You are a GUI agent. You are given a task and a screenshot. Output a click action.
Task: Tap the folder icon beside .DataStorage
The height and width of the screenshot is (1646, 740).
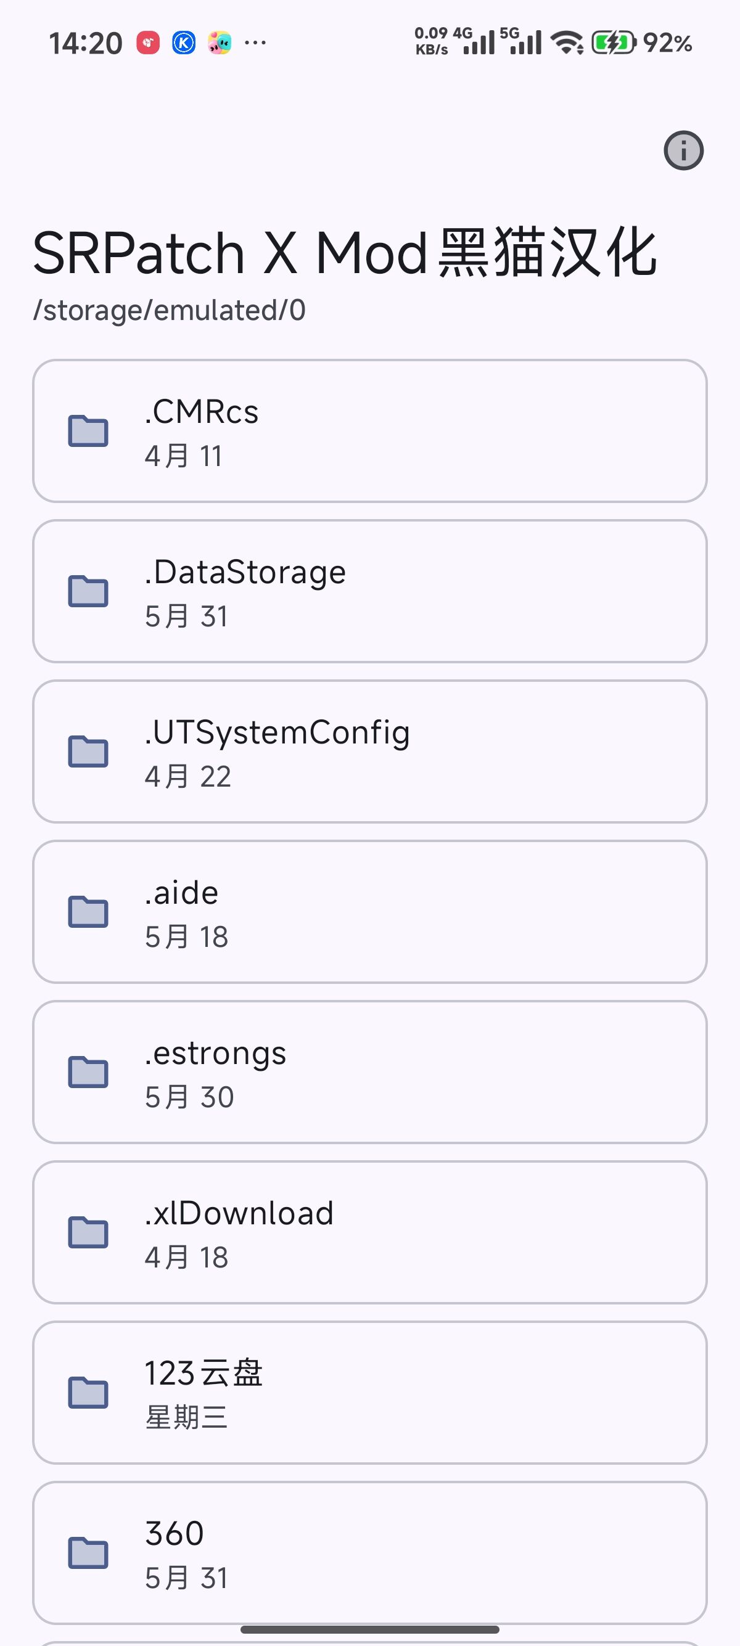click(x=88, y=591)
